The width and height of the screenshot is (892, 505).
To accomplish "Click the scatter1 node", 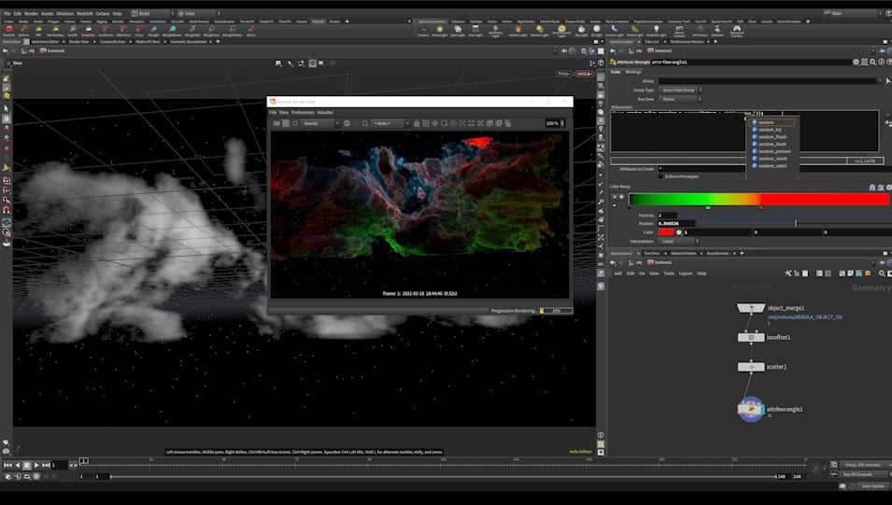I will tap(751, 367).
